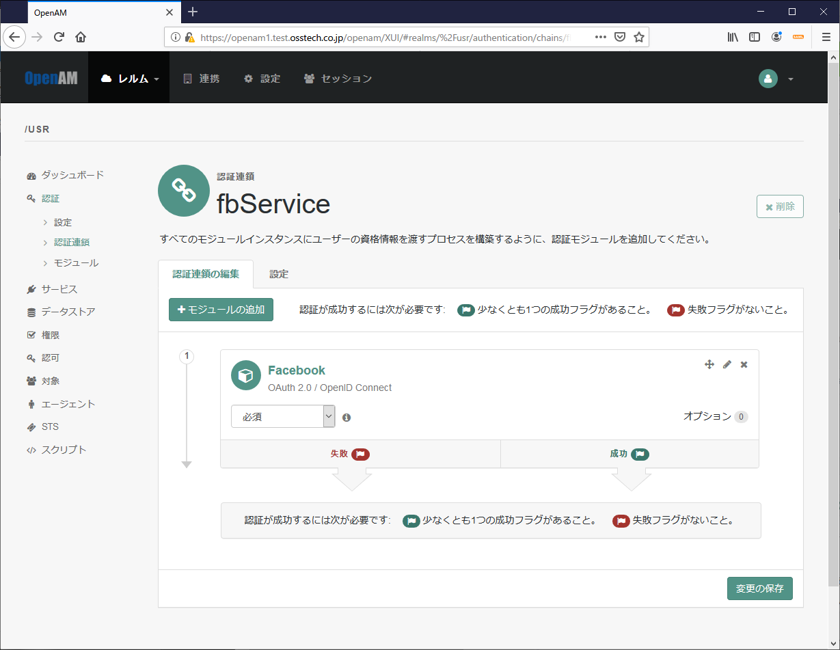Open 設定 gear menu in top navigation
Image resolution: width=840 pixels, height=650 pixels.
[262, 78]
